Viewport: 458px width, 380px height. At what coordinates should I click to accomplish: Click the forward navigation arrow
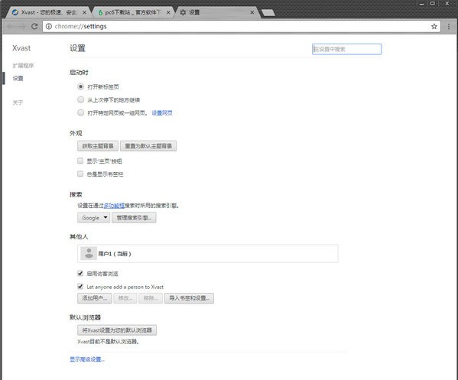click(x=22, y=27)
